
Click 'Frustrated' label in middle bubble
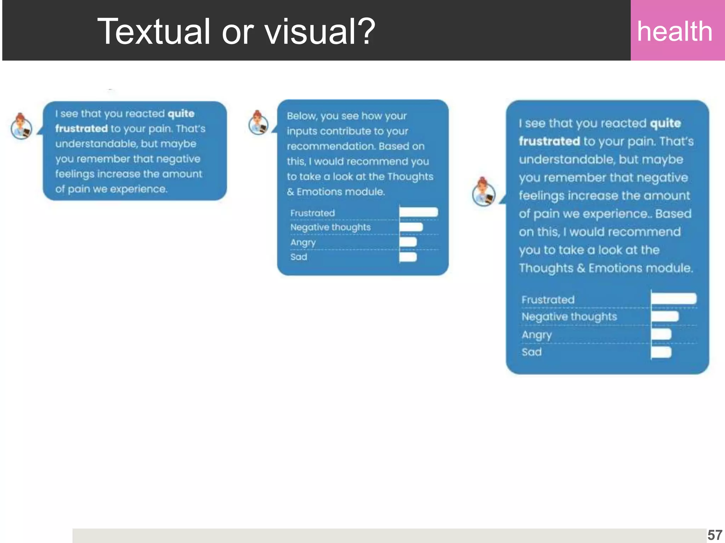coord(313,213)
